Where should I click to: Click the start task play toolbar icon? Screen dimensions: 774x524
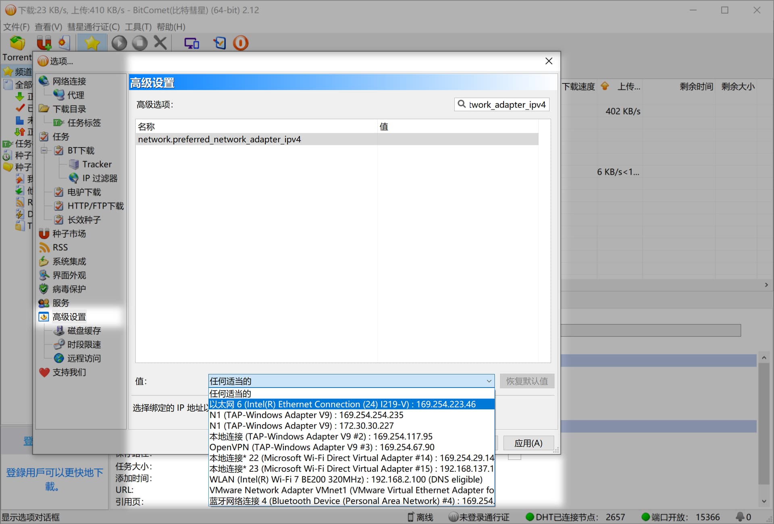[x=119, y=43]
